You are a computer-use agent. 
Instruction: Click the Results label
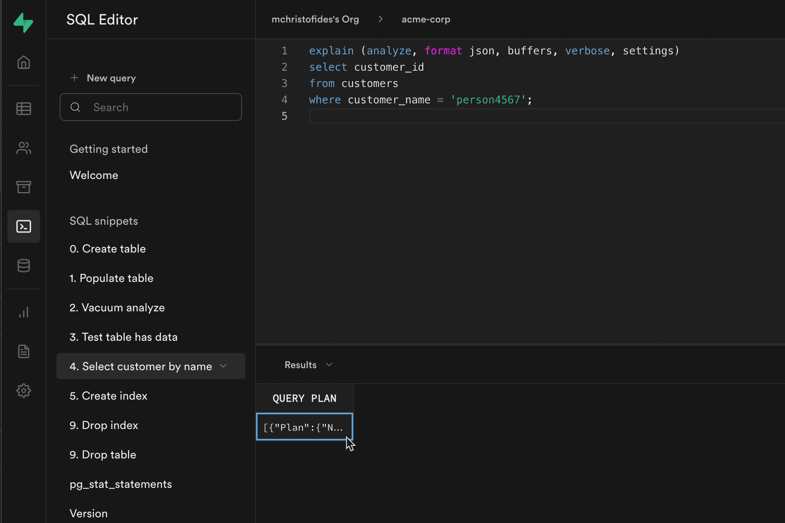tap(301, 365)
